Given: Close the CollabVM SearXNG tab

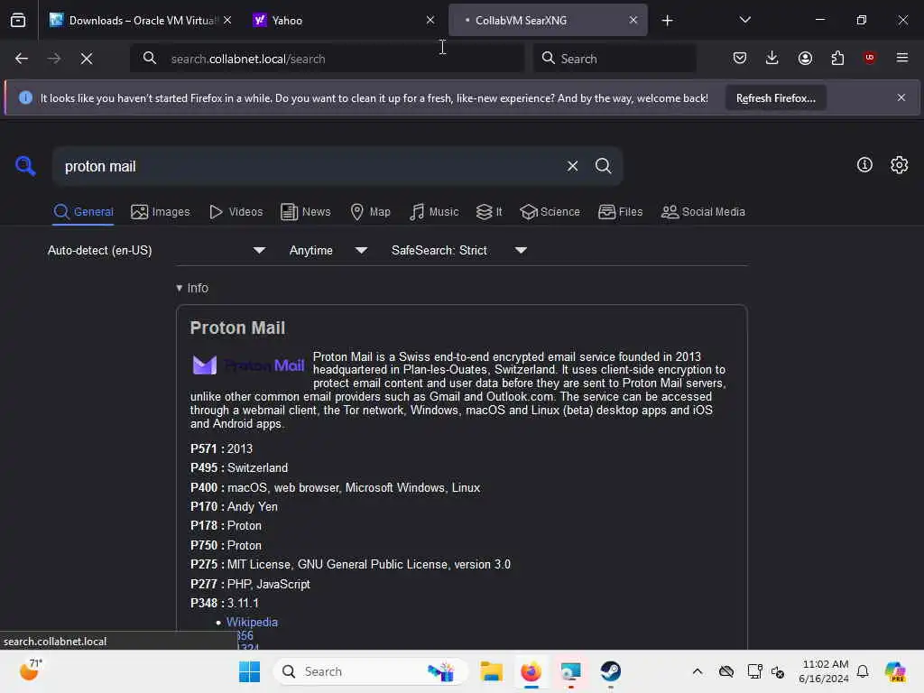Looking at the screenshot, I should coord(633,20).
